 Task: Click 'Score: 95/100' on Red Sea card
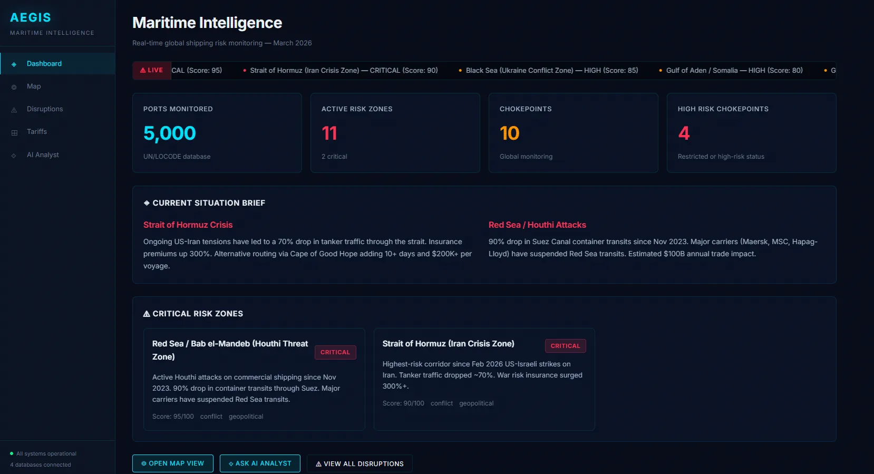[x=173, y=417]
